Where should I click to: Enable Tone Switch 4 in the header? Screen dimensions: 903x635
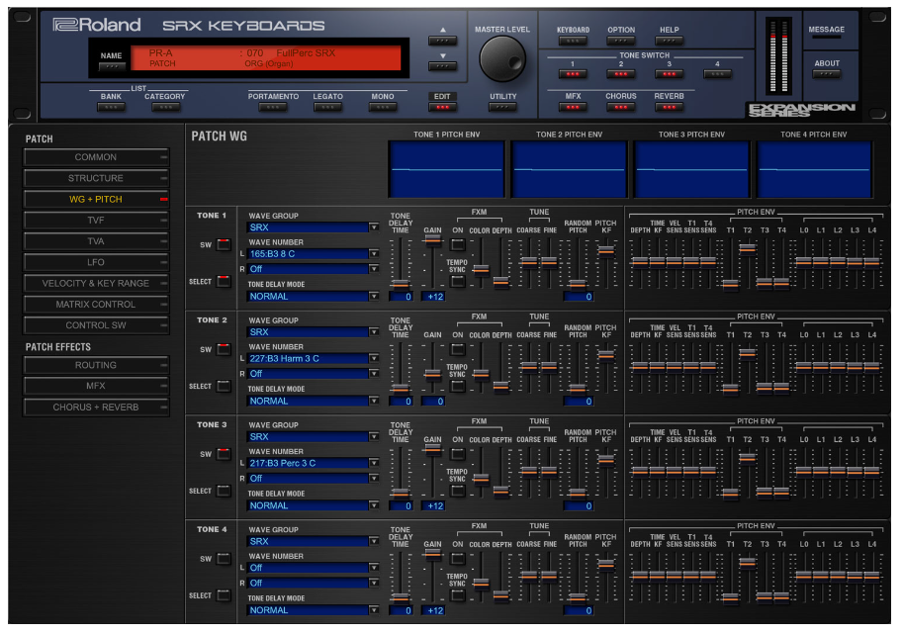coord(717,74)
